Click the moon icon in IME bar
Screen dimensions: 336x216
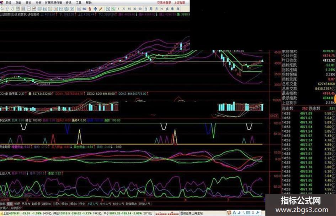point(239,212)
